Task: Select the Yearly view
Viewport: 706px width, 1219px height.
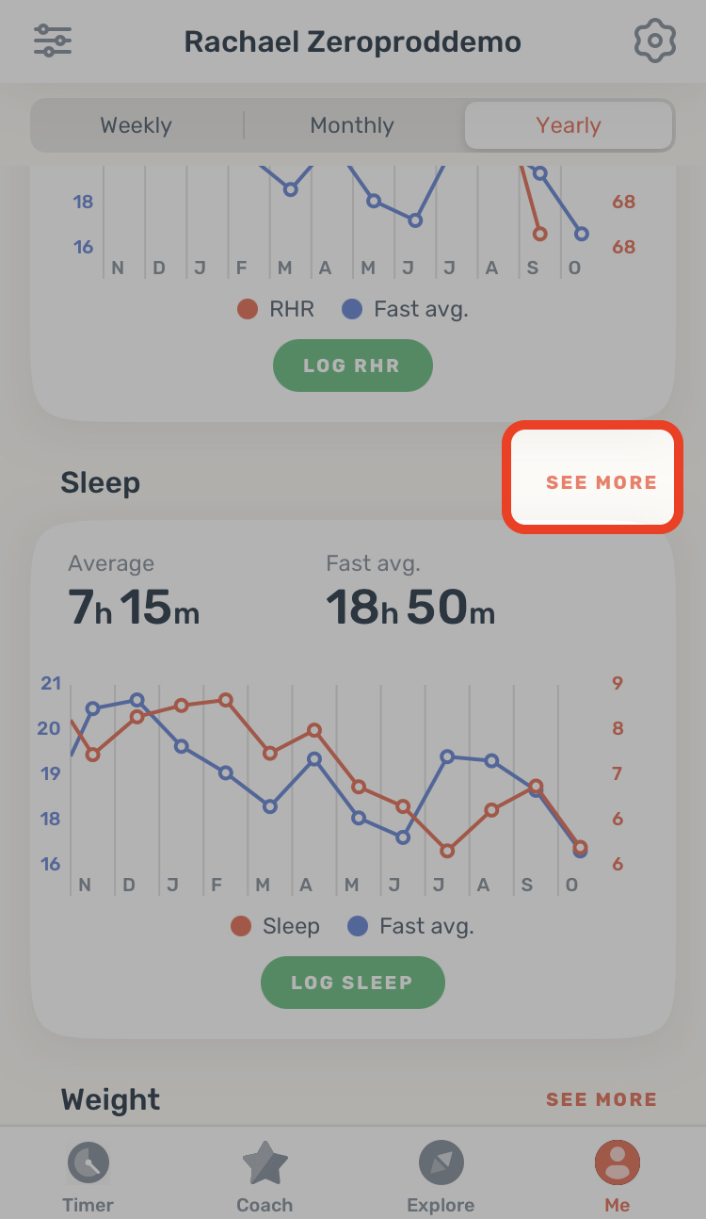Action: tap(569, 125)
